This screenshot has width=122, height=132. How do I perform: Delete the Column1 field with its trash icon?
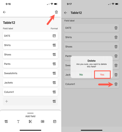pyautogui.click(x=116, y=84)
